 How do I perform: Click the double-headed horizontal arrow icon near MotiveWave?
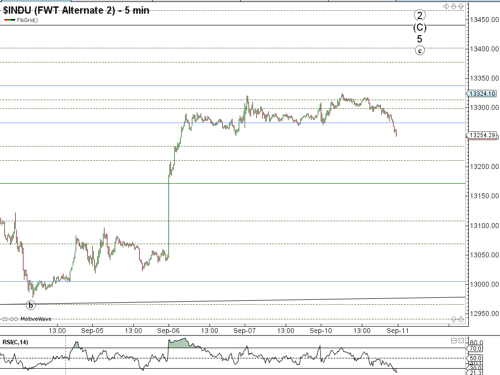6,319
